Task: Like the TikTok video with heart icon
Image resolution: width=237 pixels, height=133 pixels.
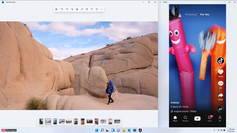Action: click(221, 72)
